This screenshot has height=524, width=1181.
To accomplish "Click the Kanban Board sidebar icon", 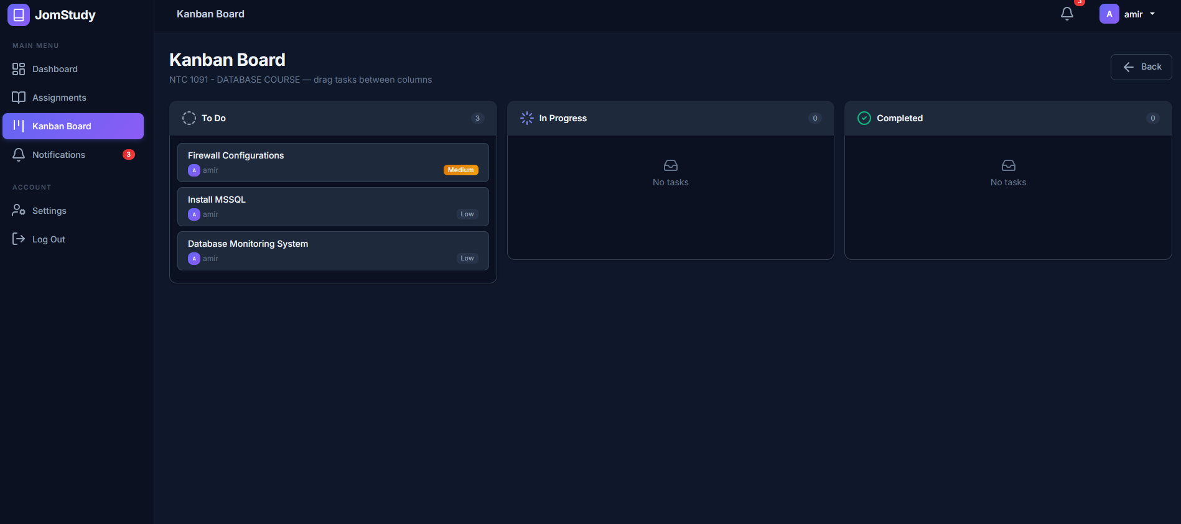I will pyautogui.click(x=19, y=126).
